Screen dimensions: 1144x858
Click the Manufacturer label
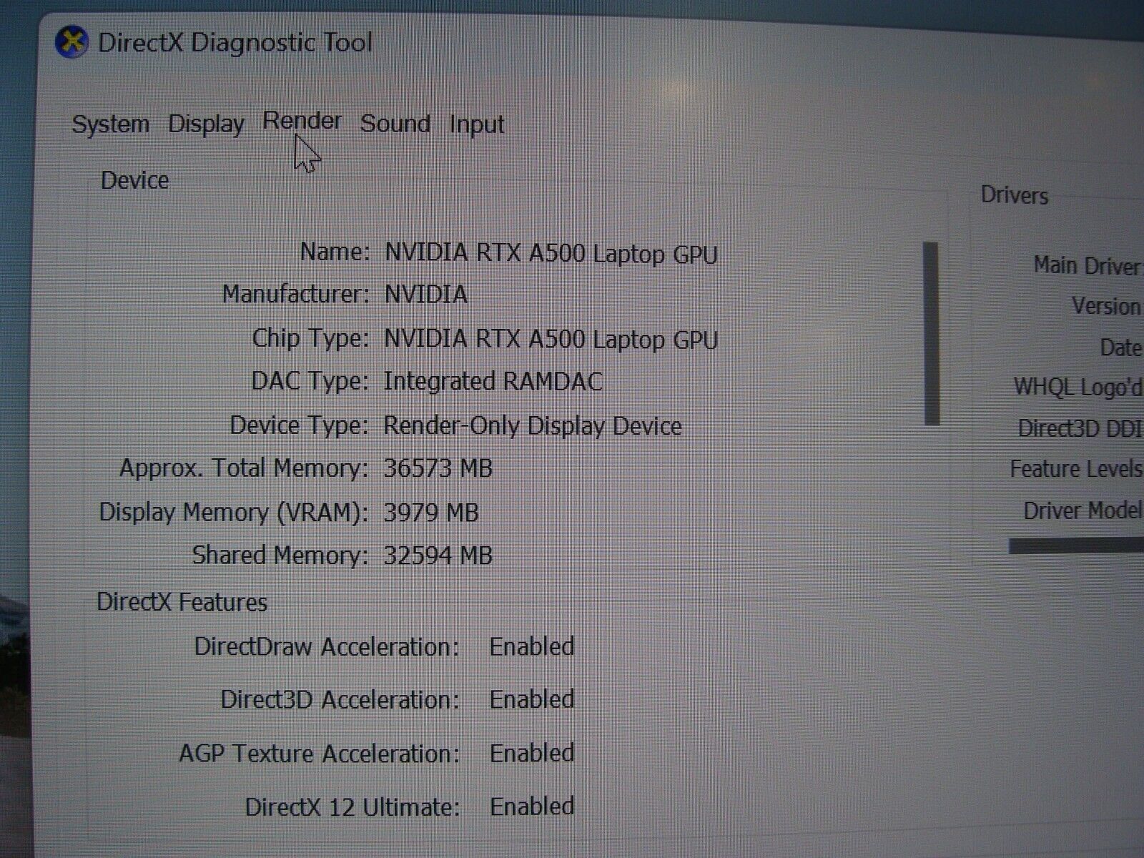coord(295,294)
